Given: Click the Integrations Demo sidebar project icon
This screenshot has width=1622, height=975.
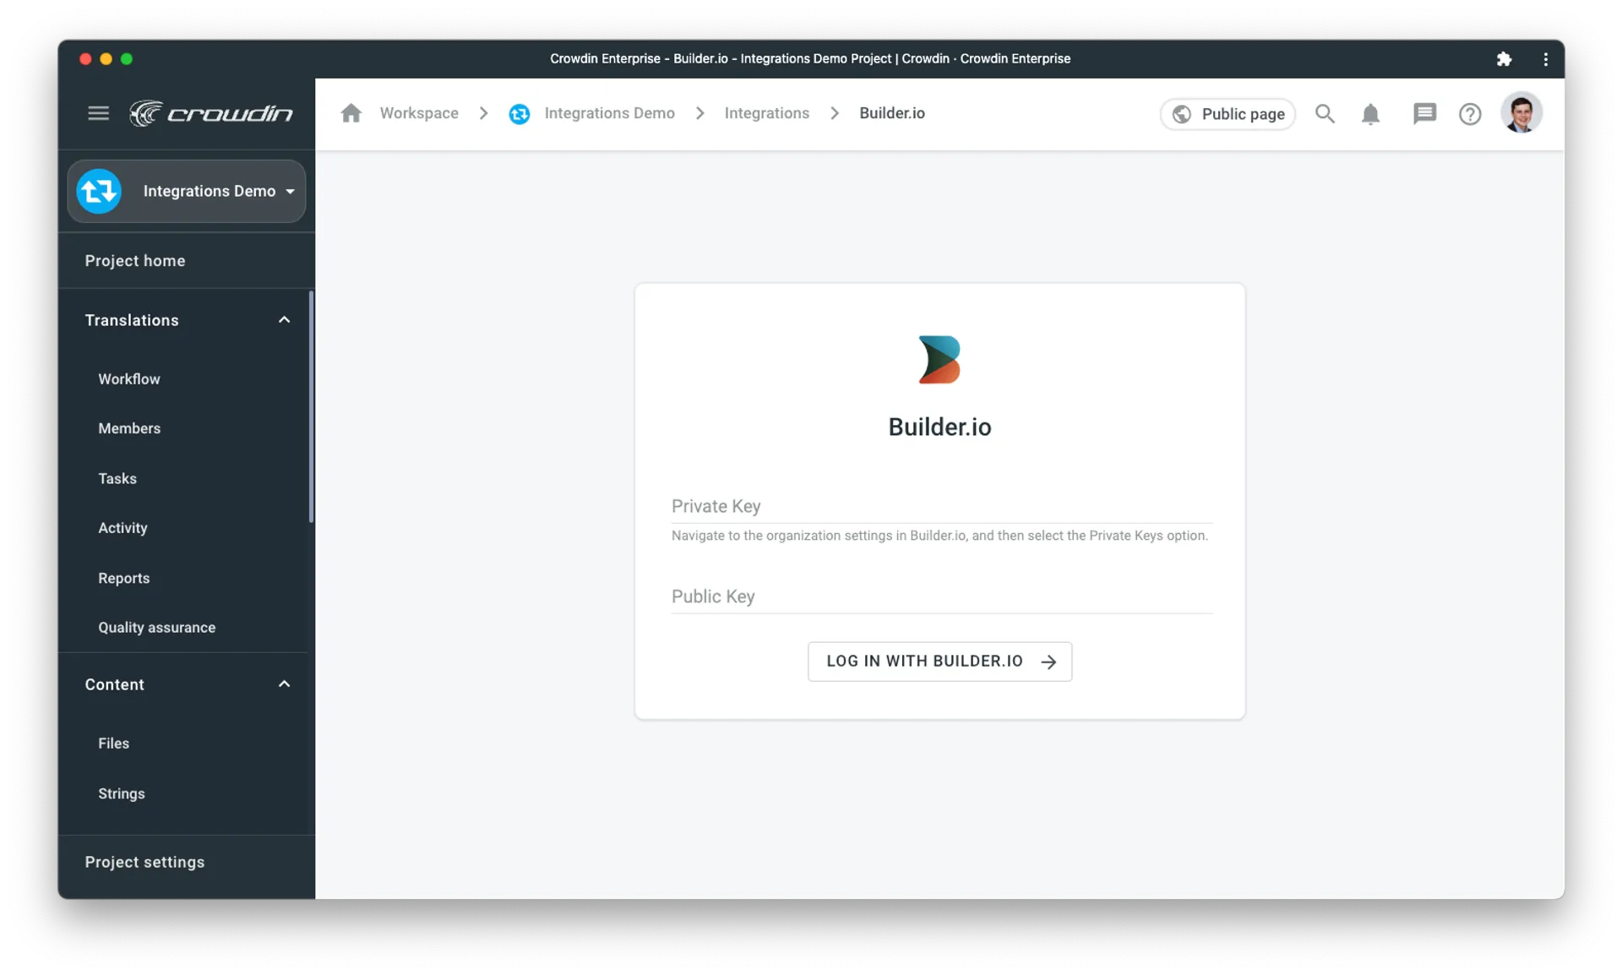Looking at the screenshot, I should [x=99, y=191].
